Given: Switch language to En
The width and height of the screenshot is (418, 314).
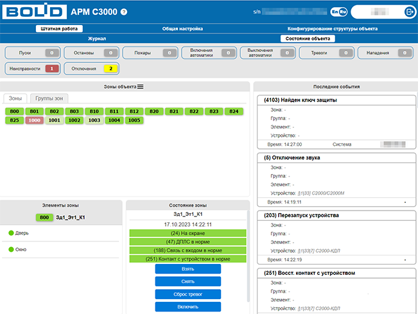Looking at the screenshot, I should click(335, 12).
